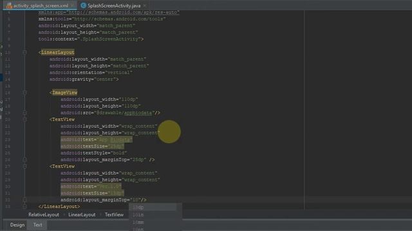Fold marker at layout_marginTop="25dp" line
Viewport: 412px width, 231px height.
tap(24, 160)
